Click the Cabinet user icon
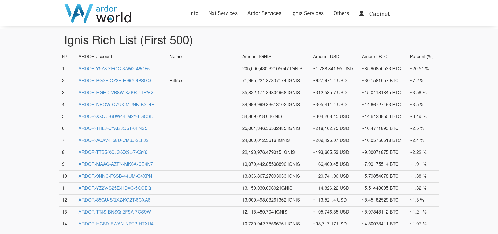 click(361, 13)
